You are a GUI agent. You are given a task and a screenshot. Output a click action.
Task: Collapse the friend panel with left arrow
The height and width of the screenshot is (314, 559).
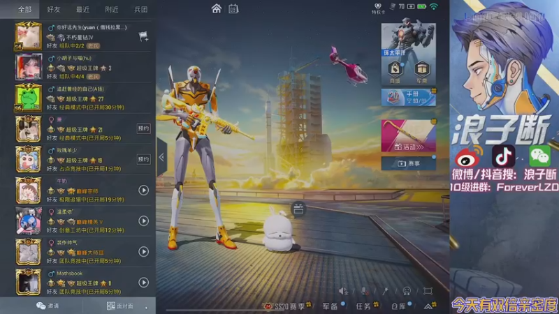[x=161, y=157]
